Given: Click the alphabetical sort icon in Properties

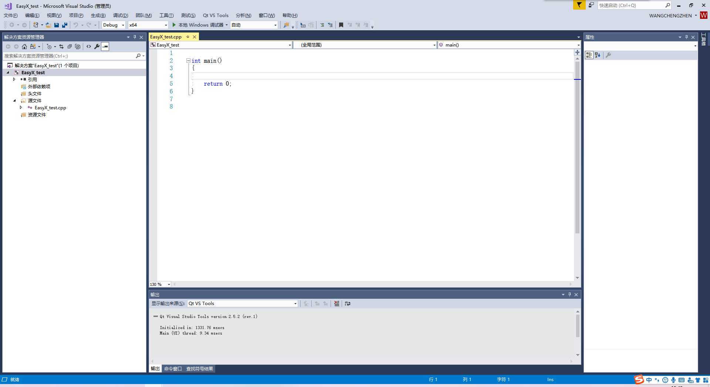Looking at the screenshot, I should click(x=598, y=55).
